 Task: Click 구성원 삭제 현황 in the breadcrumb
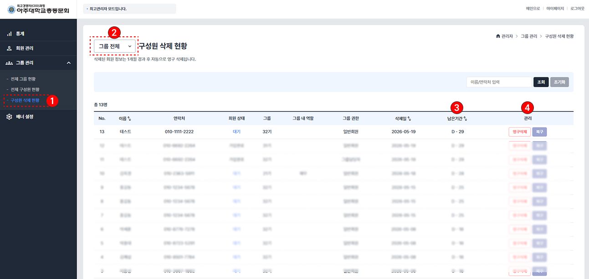coord(559,36)
